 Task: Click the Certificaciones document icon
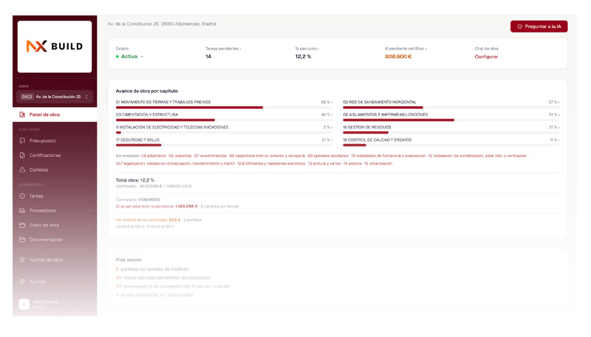[22, 155]
